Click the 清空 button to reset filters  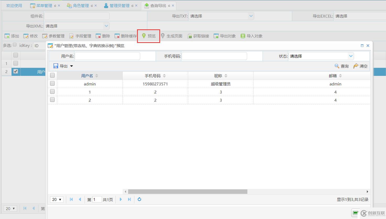[360, 66]
